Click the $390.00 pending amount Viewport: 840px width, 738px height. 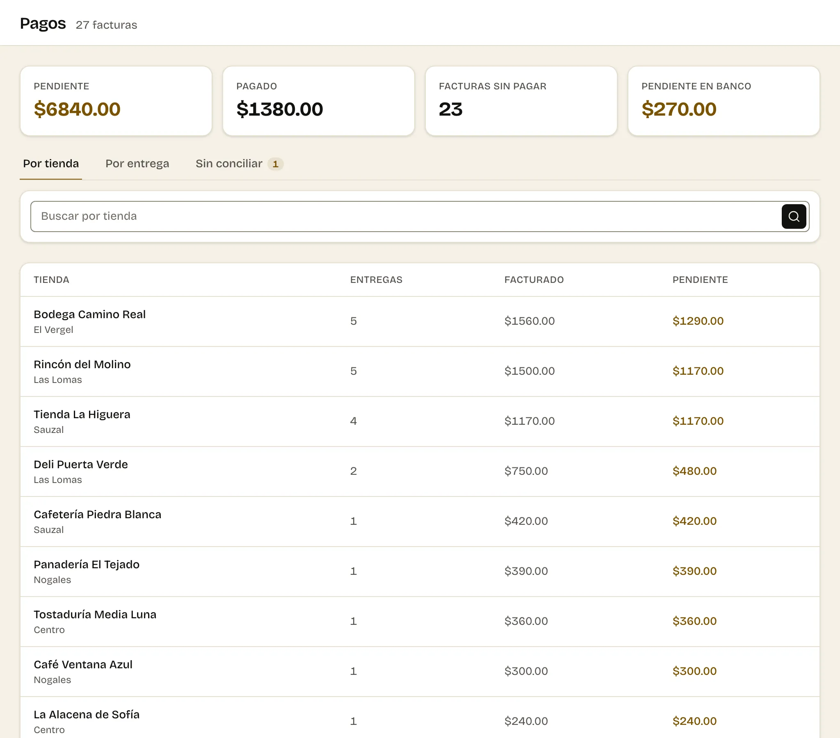tap(694, 571)
